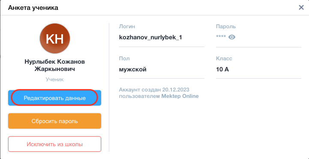Screen dimensions: 309x159
Task: Click the student name Нурлыбек Кожанов
Action: 54,62
